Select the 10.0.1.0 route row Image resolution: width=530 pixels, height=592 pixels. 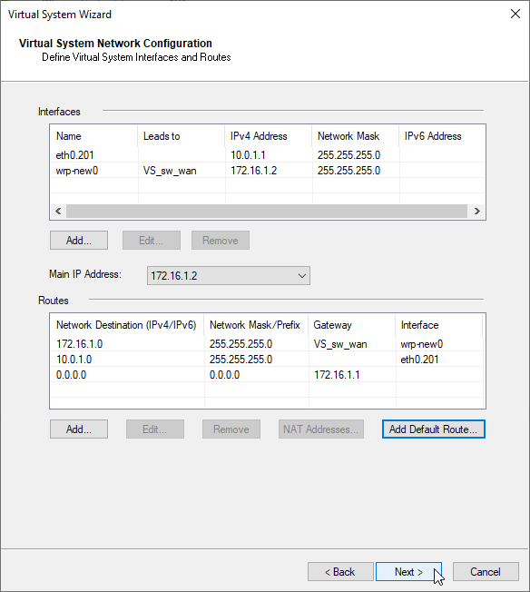pos(267,359)
